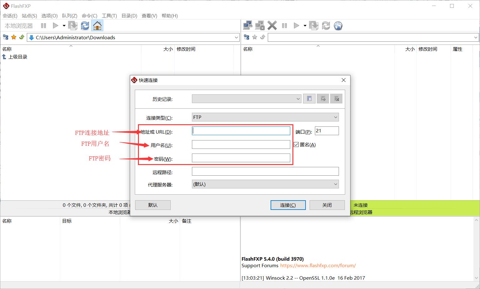Click the 属性 column header in remote pane
480x289 pixels.
[458, 49]
